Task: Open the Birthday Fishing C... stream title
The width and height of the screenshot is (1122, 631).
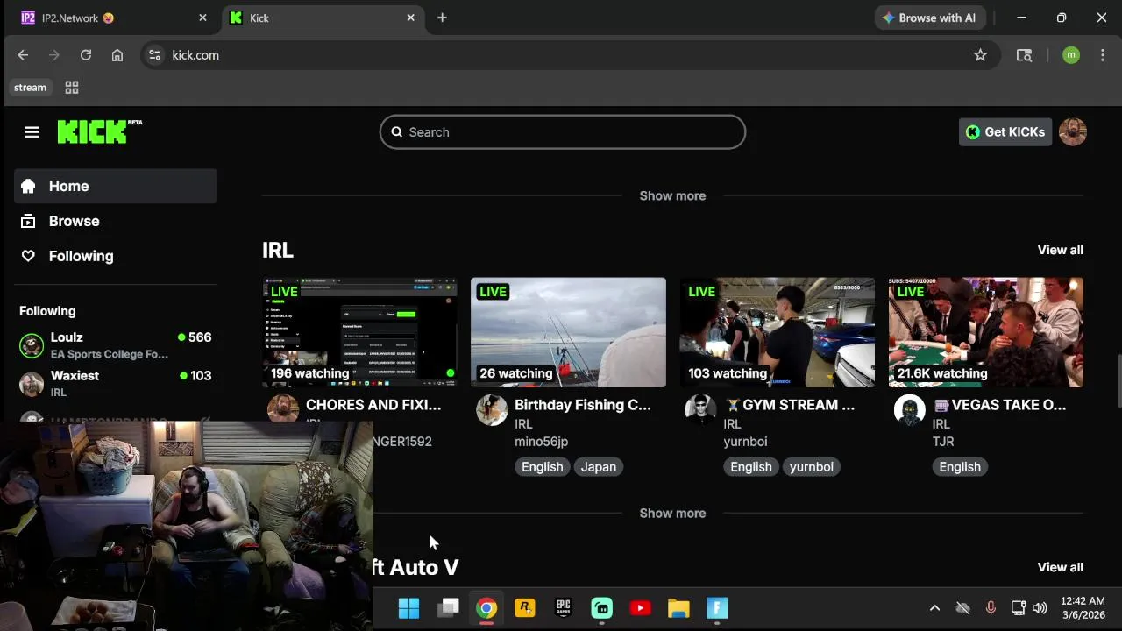Action: 583,405
